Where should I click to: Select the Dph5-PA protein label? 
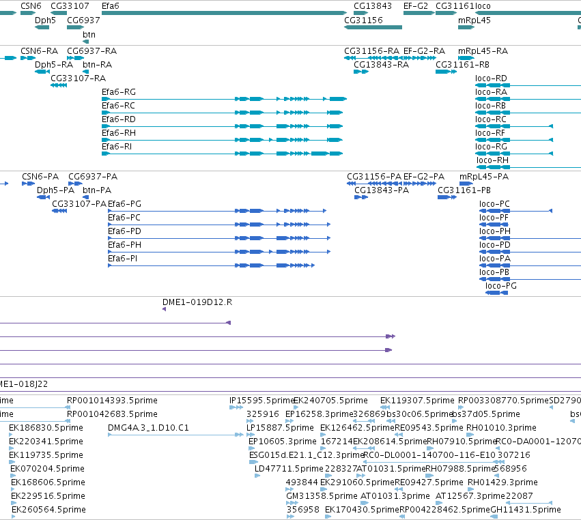tap(55, 190)
